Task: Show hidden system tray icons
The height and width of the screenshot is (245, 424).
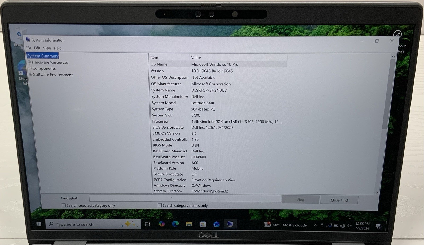Action: [x=315, y=225]
